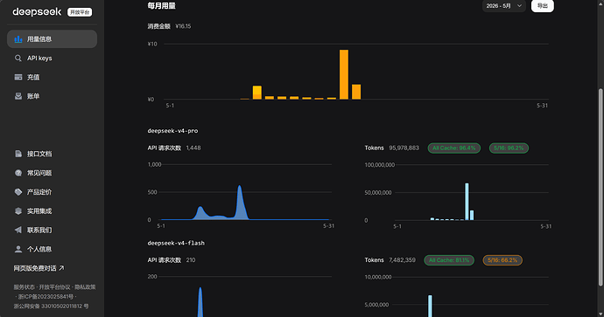Click the All Cache: 96.4% badge
This screenshot has height=317, width=604.
click(454, 148)
